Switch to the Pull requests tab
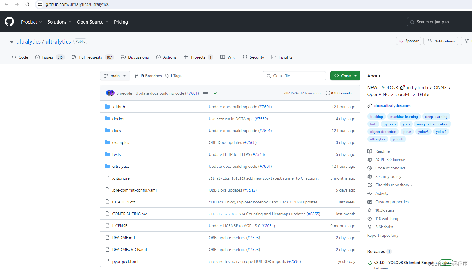This screenshot has width=472, height=269. (x=92, y=57)
